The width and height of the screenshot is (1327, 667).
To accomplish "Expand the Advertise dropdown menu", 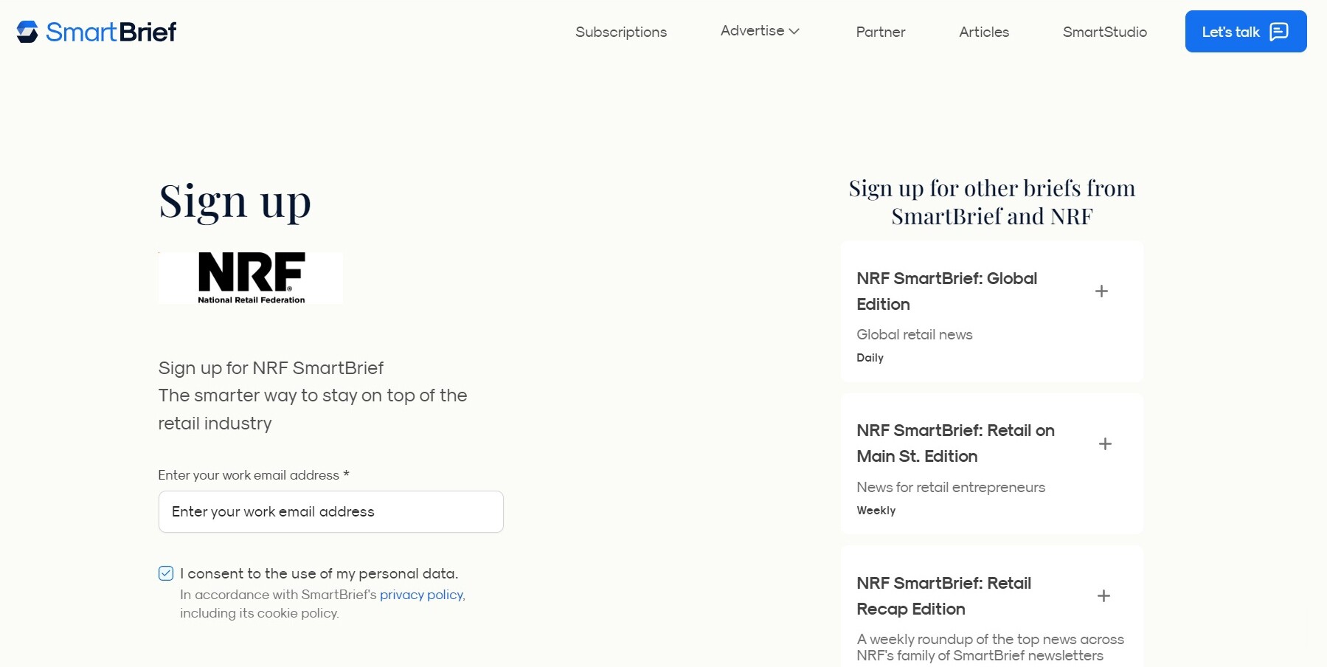I will [760, 31].
